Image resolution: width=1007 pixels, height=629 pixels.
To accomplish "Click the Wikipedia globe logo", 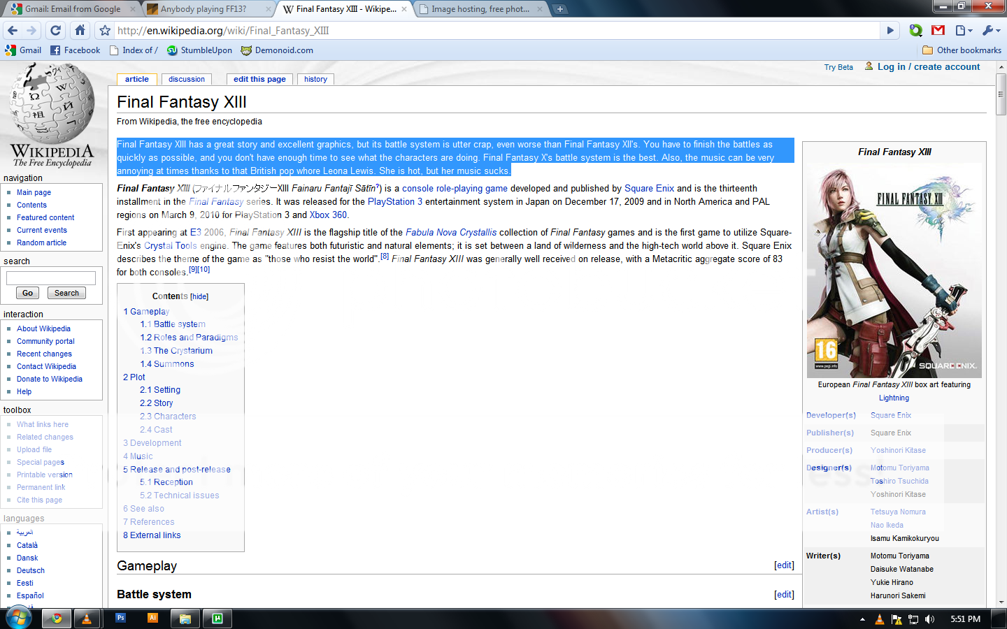I will click(x=52, y=105).
